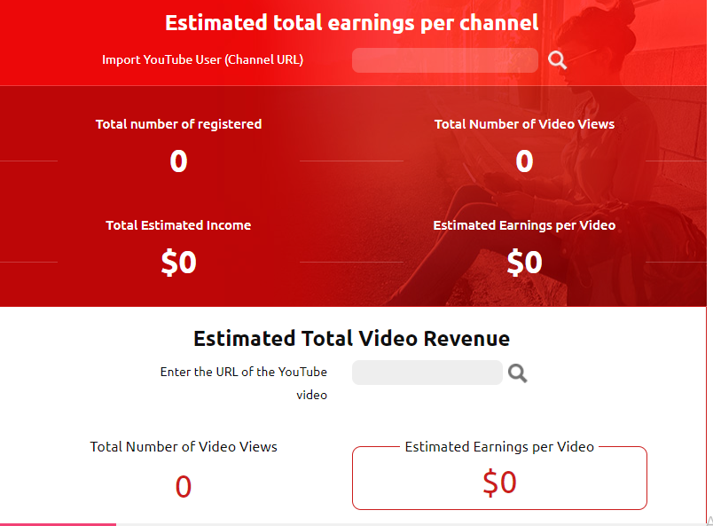Click white-section 'Total Number of Video Views' label

pyautogui.click(x=184, y=447)
